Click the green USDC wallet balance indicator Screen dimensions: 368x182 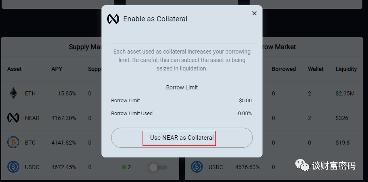[x=124, y=167]
